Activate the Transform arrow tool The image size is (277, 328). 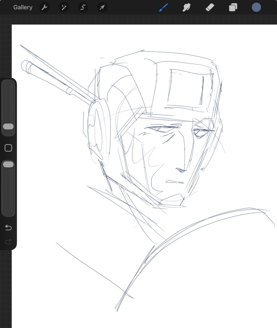point(102,7)
